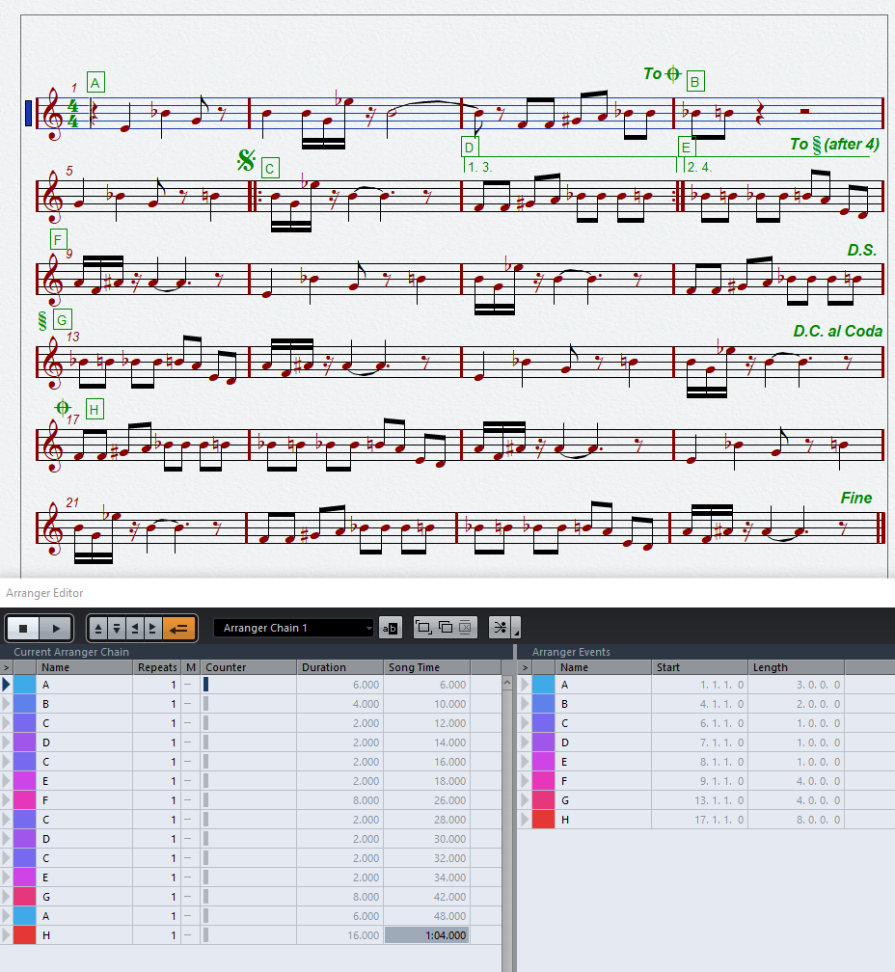Trigger event D in Arranger Events list

pyautogui.click(x=525, y=742)
